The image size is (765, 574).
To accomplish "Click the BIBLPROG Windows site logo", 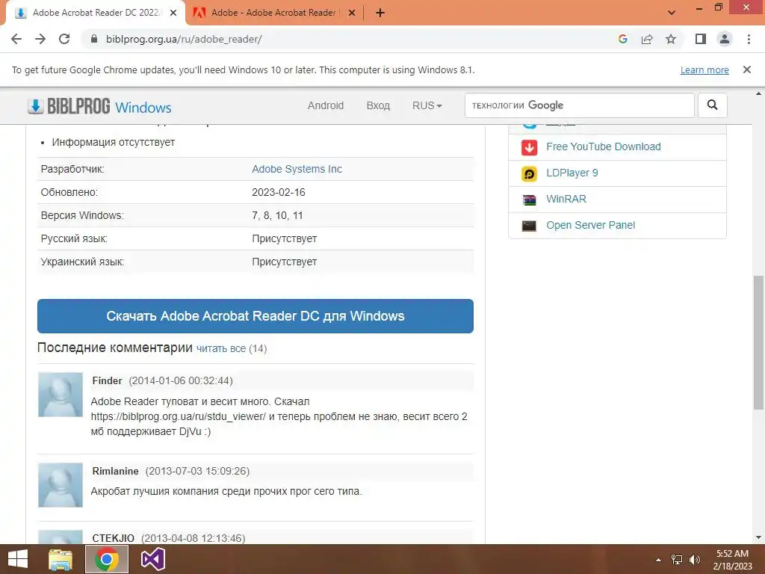I will pyautogui.click(x=99, y=106).
